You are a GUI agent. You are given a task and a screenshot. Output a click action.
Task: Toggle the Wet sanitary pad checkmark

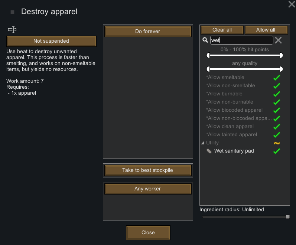point(277,151)
